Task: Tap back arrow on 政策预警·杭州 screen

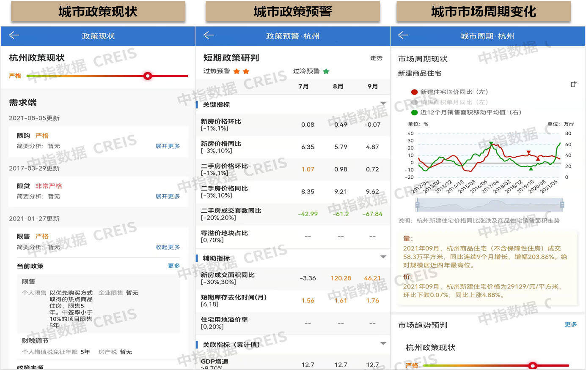Action: pyautogui.click(x=209, y=35)
